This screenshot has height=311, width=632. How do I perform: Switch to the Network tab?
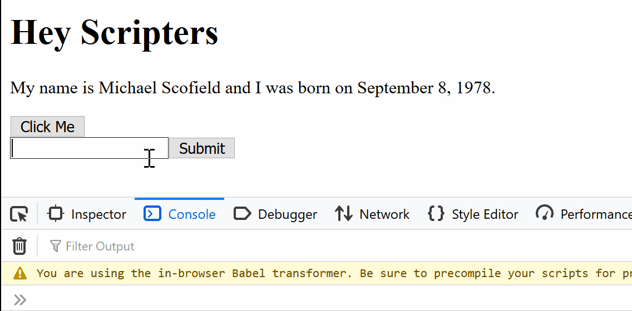372,214
